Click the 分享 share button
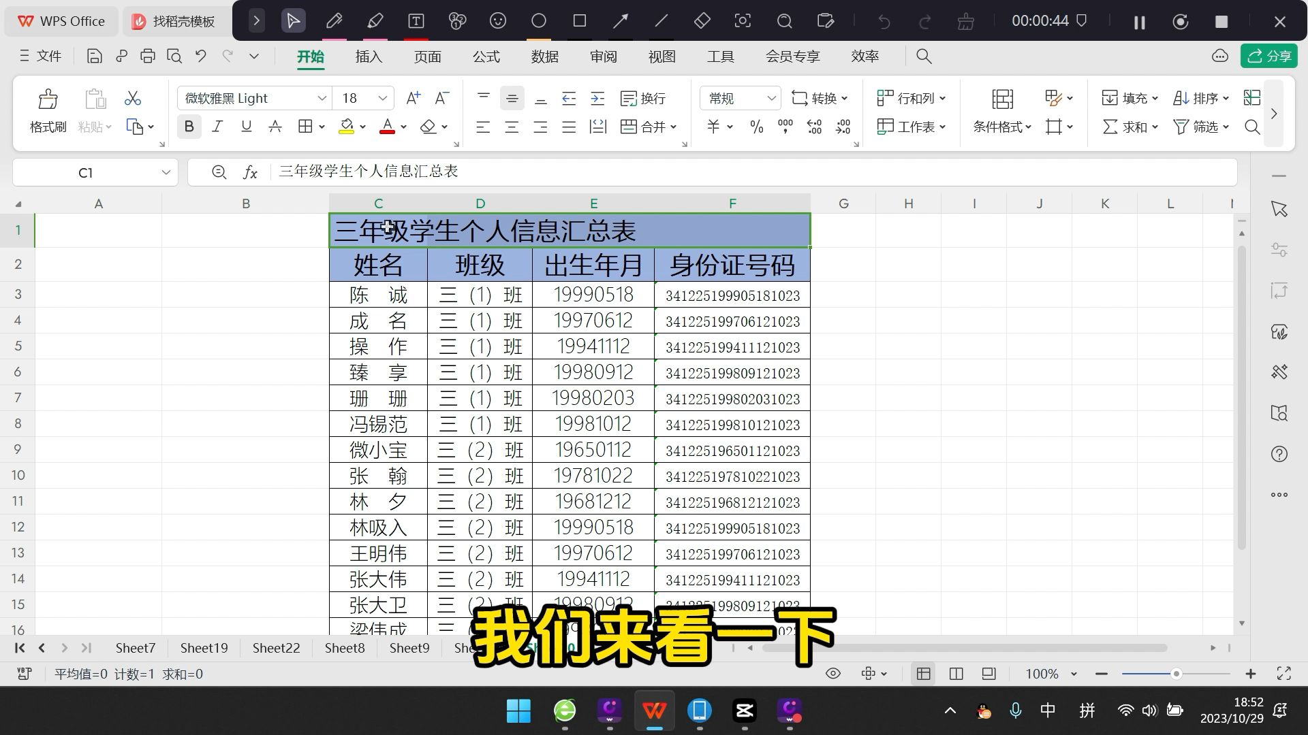Image resolution: width=1308 pixels, height=735 pixels. coord(1269,56)
